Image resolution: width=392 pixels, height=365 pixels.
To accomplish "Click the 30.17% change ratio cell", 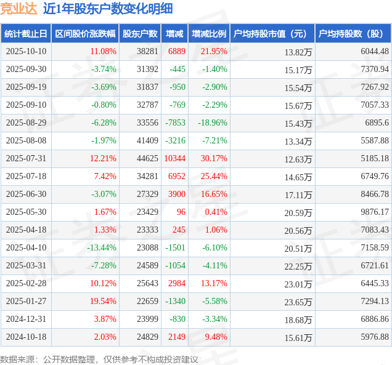I will pyautogui.click(x=214, y=159).
